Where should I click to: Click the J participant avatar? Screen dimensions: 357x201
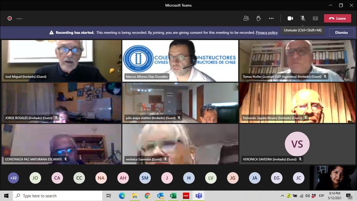click(x=167, y=178)
